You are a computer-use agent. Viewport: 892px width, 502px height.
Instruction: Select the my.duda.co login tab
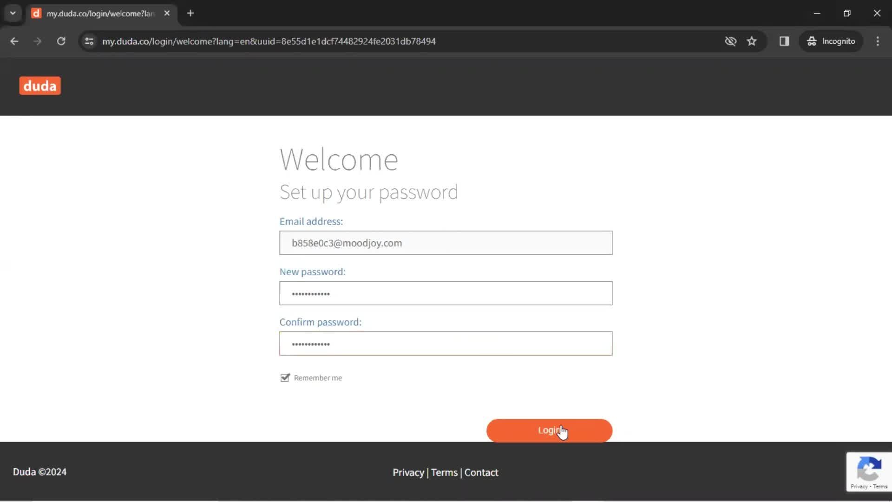(x=102, y=13)
